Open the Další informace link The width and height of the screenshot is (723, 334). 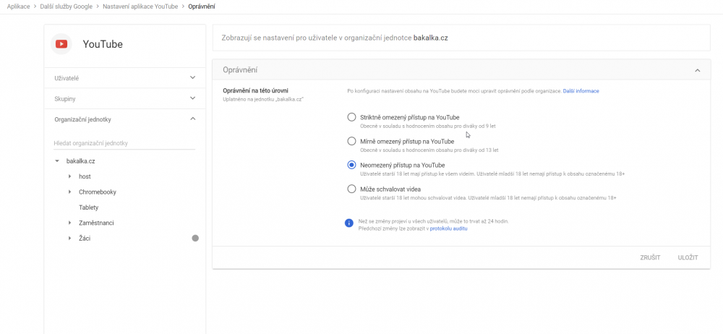(x=581, y=91)
